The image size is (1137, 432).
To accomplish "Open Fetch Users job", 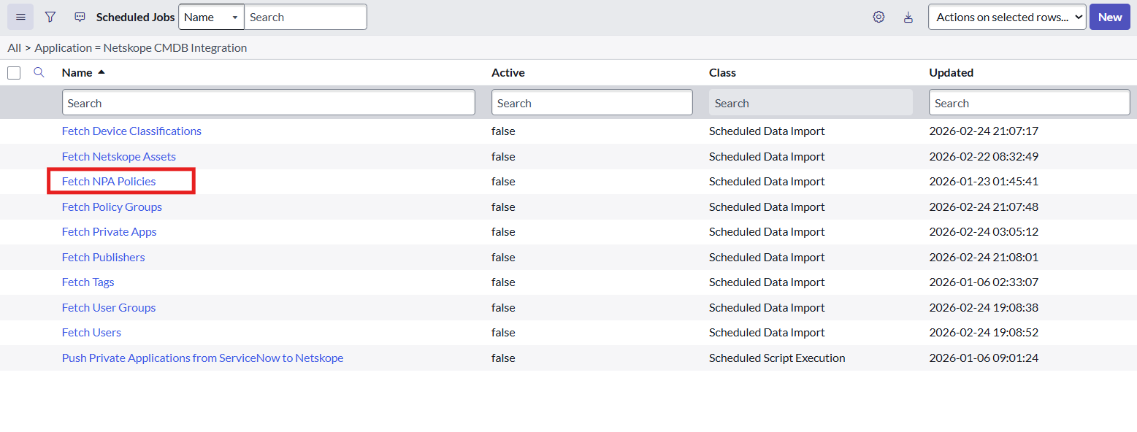I will (91, 332).
